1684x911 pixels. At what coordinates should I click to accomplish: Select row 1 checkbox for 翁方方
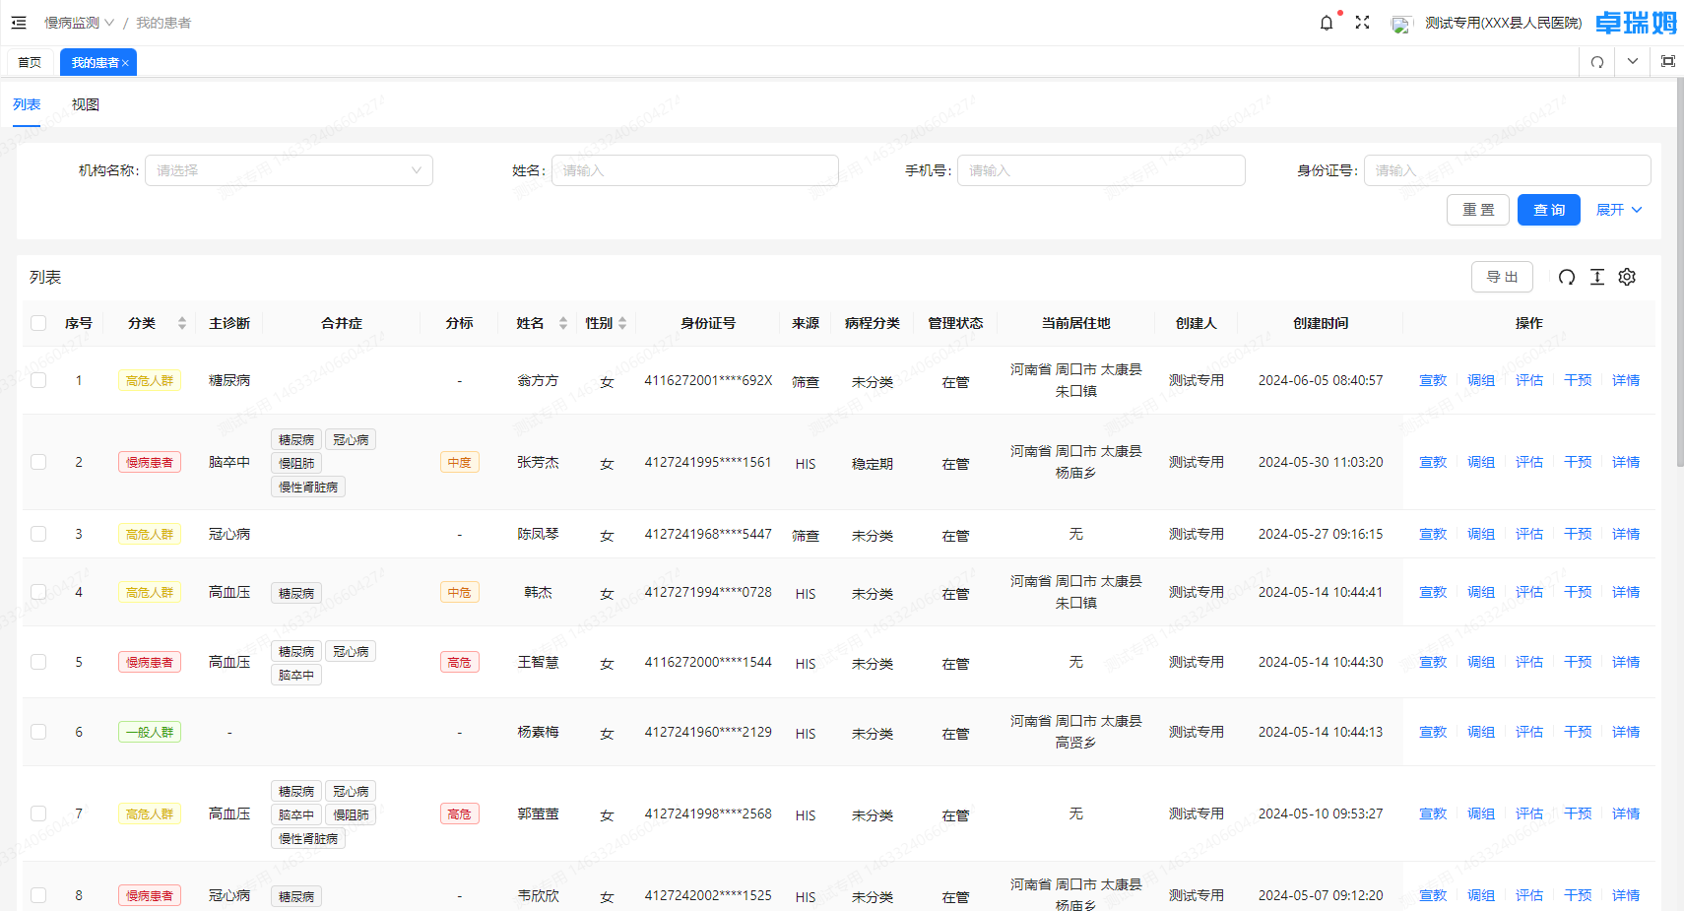(x=38, y=380)
